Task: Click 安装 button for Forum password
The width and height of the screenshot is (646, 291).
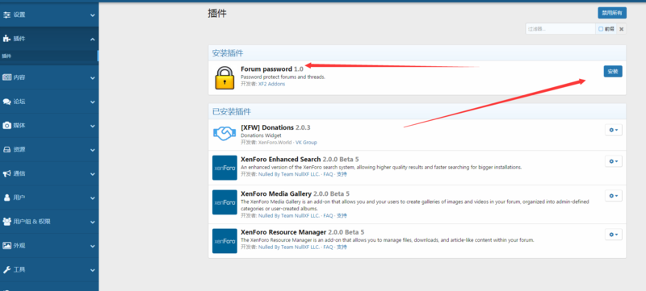Action: coord(613,72)
